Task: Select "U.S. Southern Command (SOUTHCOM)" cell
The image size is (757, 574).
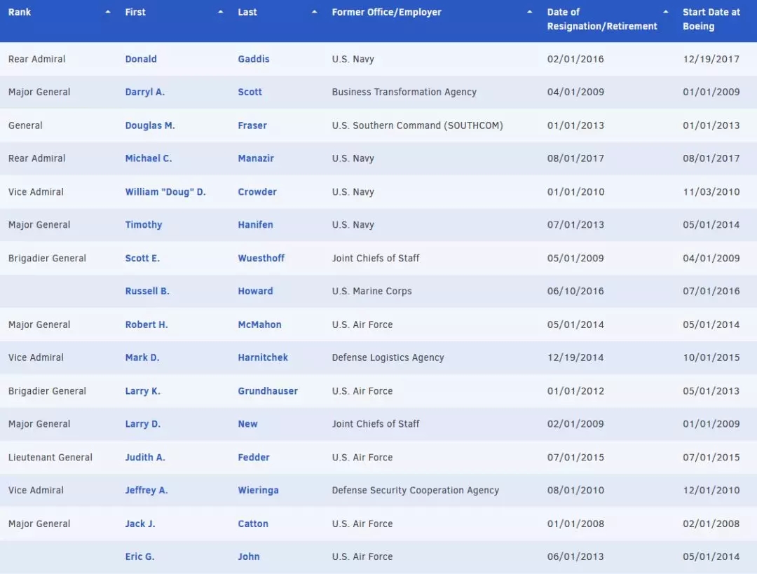Action: tap(418, 125)
